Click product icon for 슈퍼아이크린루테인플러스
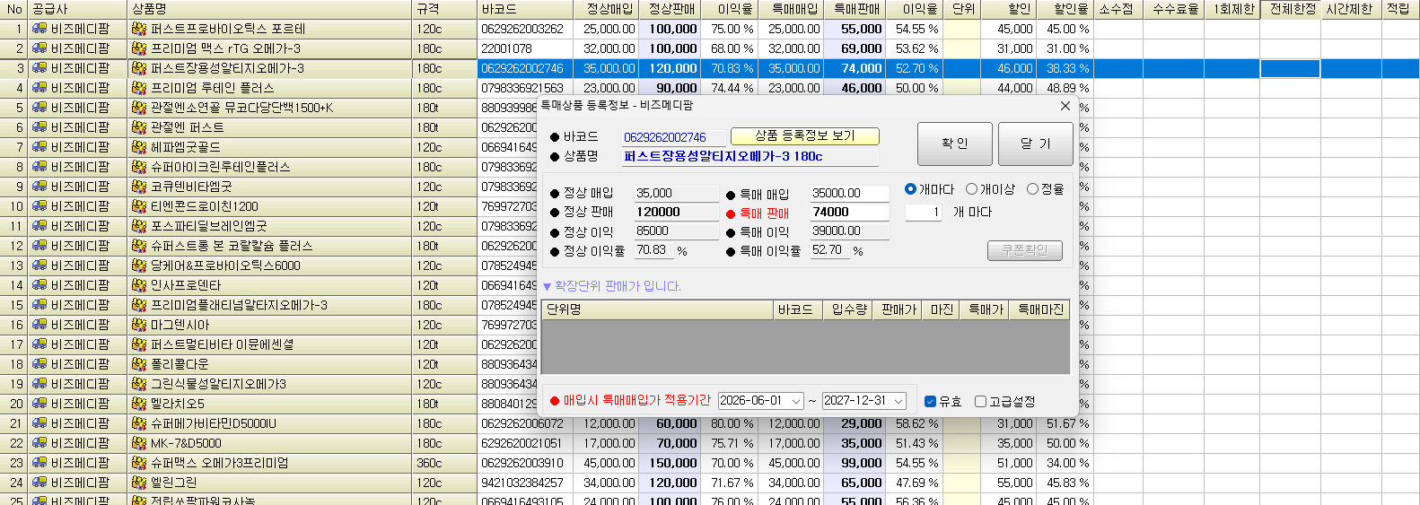Viewport: 1420px width, 505px height. tap(139, 167)
